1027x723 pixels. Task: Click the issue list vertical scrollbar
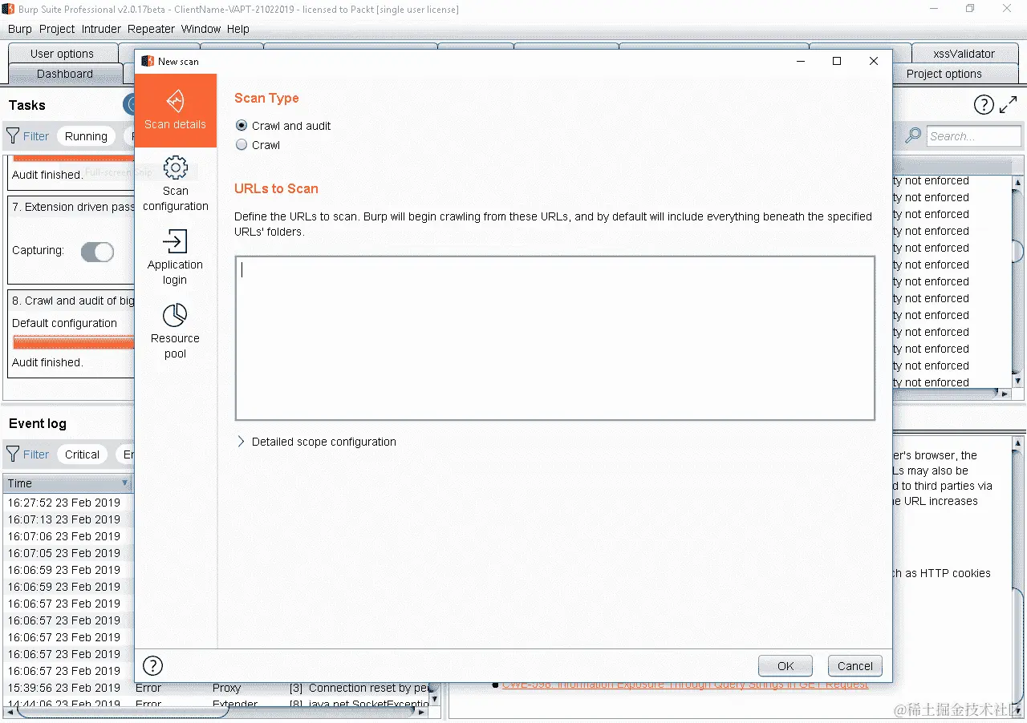[x=1018, y=281]
